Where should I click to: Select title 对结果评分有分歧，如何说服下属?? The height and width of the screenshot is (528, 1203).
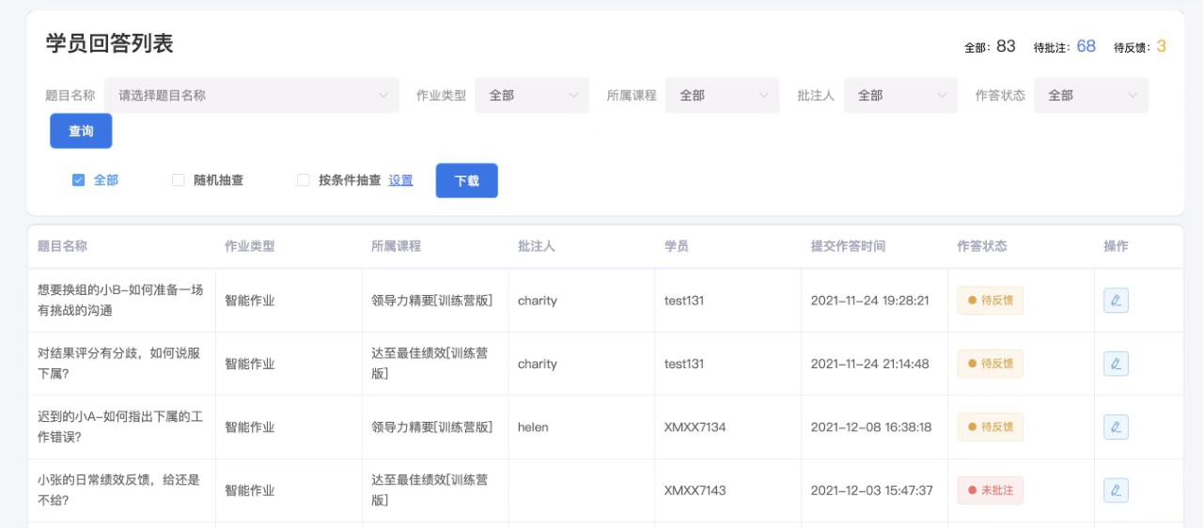(118, 364)
